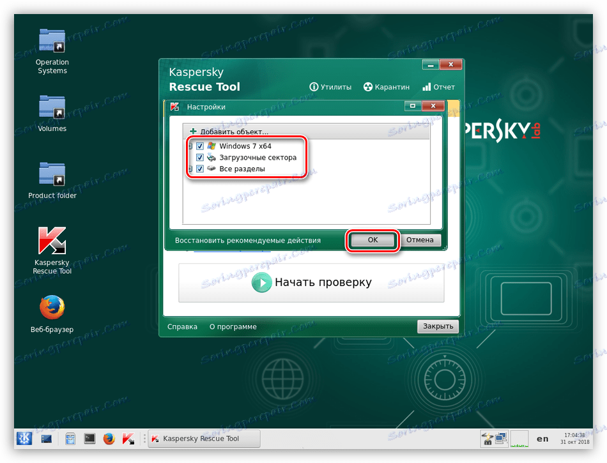
Task: Open the KDE application launcher menu
Action: [x=24, y=438]
